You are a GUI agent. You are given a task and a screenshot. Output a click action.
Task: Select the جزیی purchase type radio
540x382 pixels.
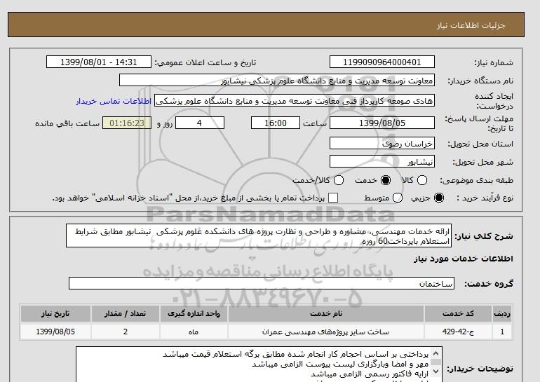(x=439, y=198)
